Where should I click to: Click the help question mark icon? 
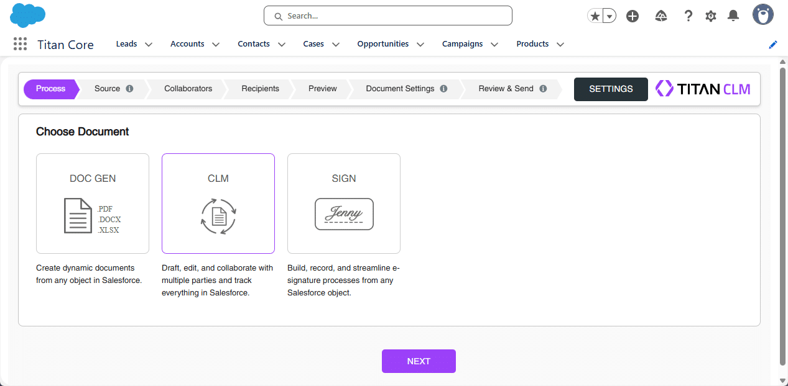click(x=688, y=16)
